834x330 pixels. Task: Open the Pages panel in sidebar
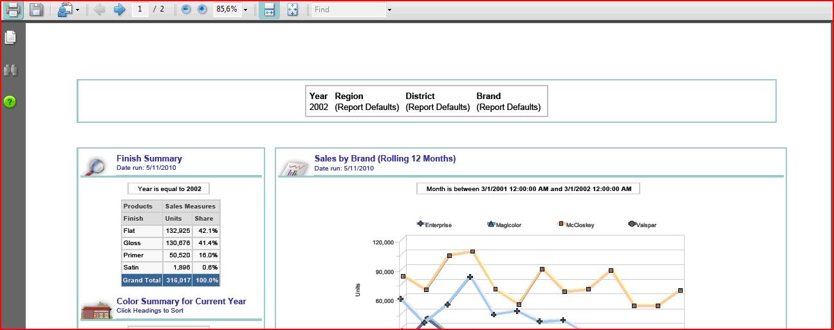click(10, 37)
